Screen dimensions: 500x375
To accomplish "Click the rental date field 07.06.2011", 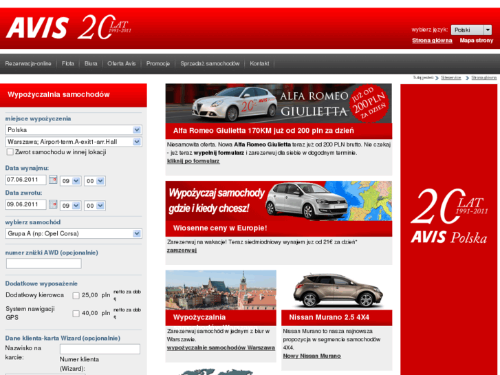I will [26, 180].
